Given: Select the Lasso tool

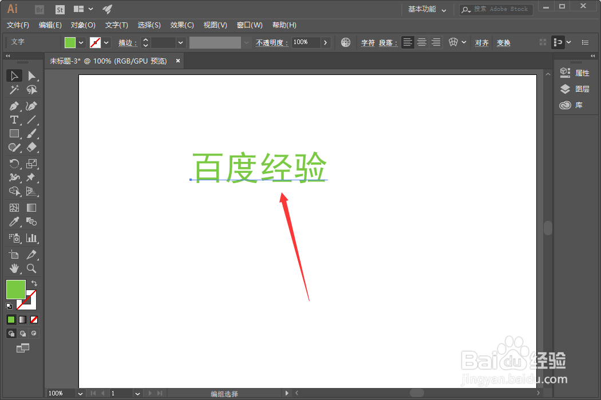Looking at the screenshot, I should [x=31, y=90].
